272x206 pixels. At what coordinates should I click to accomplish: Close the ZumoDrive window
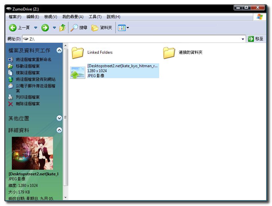click(x=258, y=8)
